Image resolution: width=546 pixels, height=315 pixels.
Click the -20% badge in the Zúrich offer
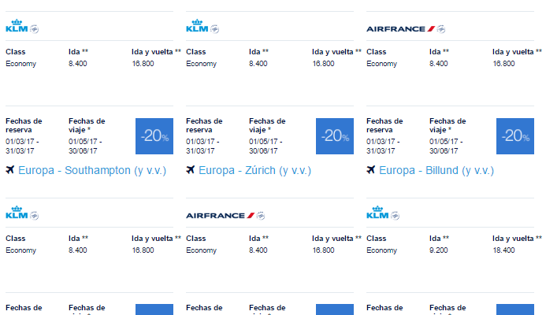click(335, 136)
